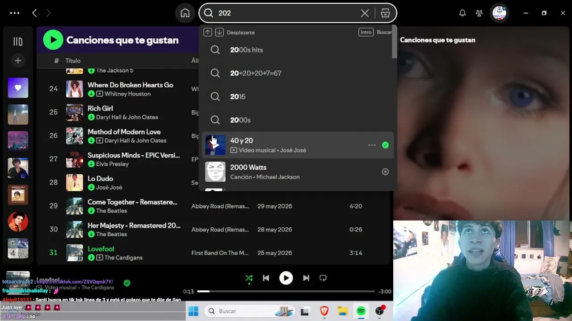Open File Explorer from the taskbar

pyautogui.click(x=343, y=311)
